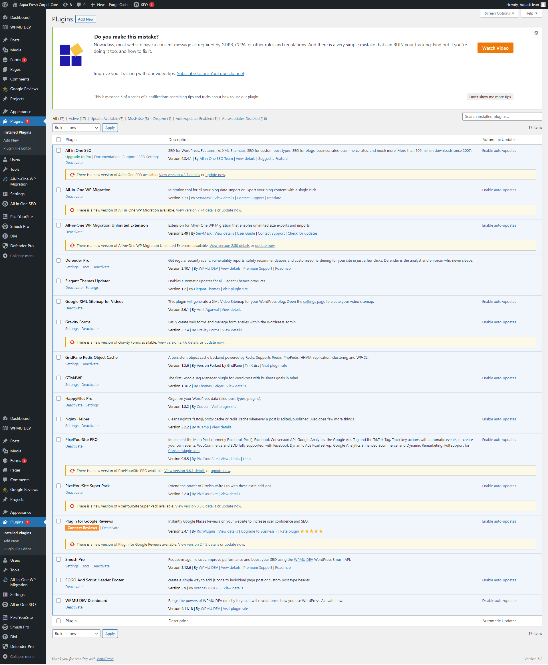548x665 pixels.
Task: Check the All in One SEO checkbox
Action: tap(59, 150)
